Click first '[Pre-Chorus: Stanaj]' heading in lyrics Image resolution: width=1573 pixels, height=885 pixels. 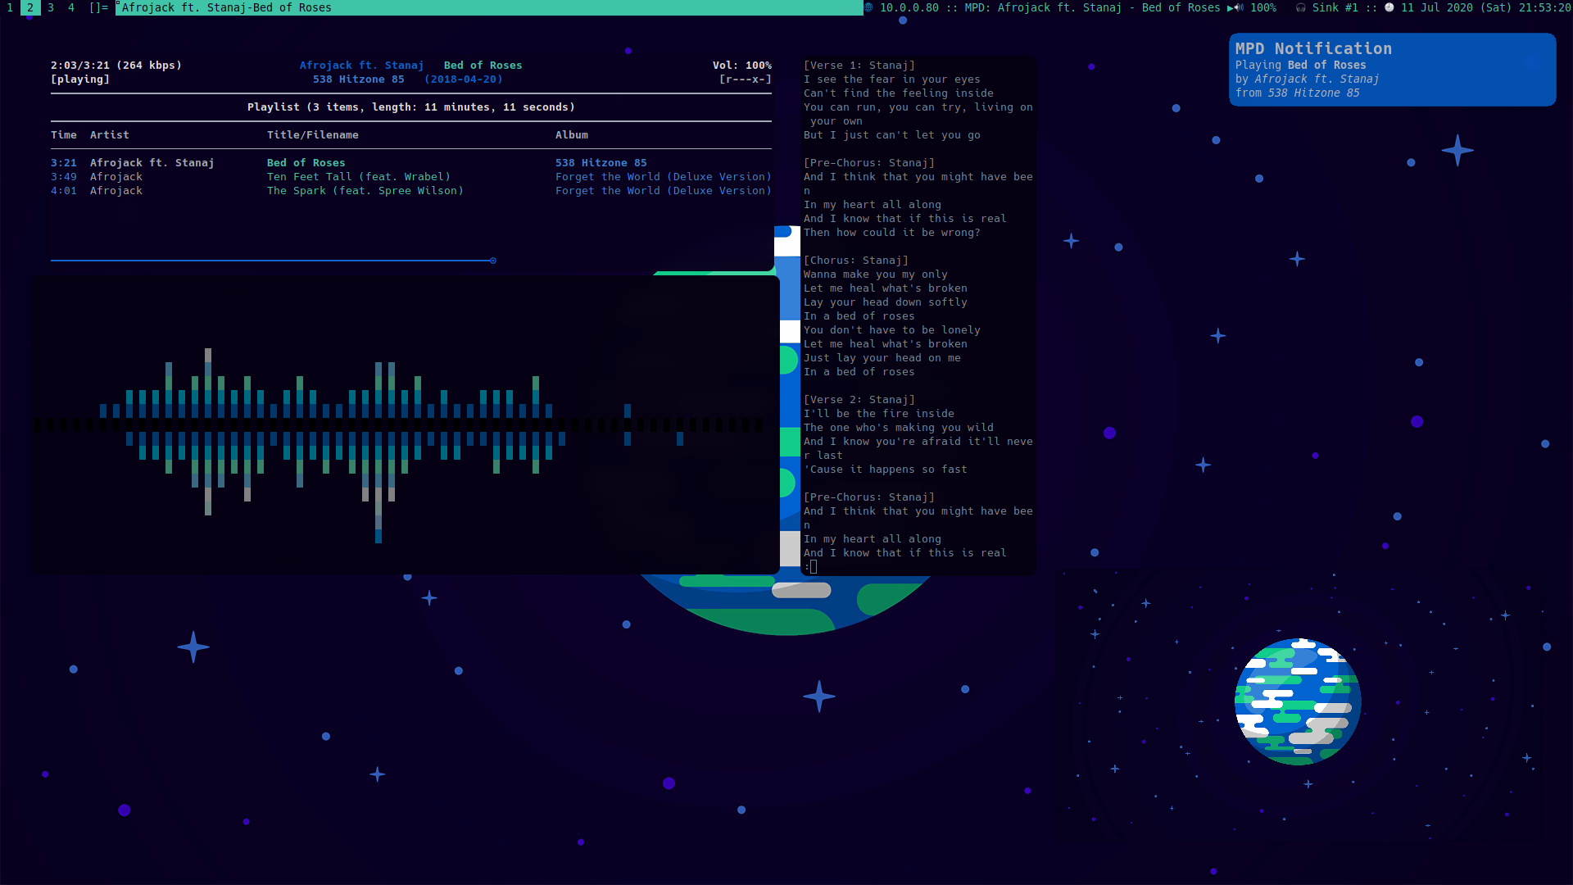pos(869,162)
